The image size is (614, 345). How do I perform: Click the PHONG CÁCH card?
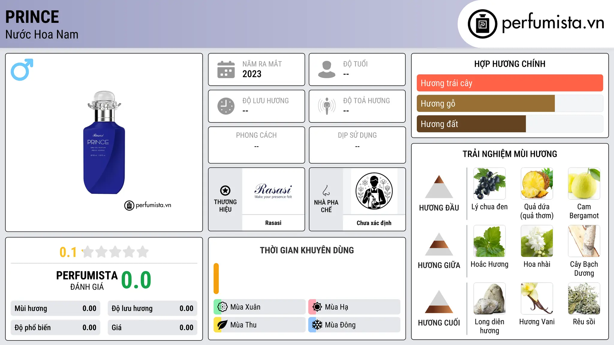pyautogui.click(x=256, y=145)
